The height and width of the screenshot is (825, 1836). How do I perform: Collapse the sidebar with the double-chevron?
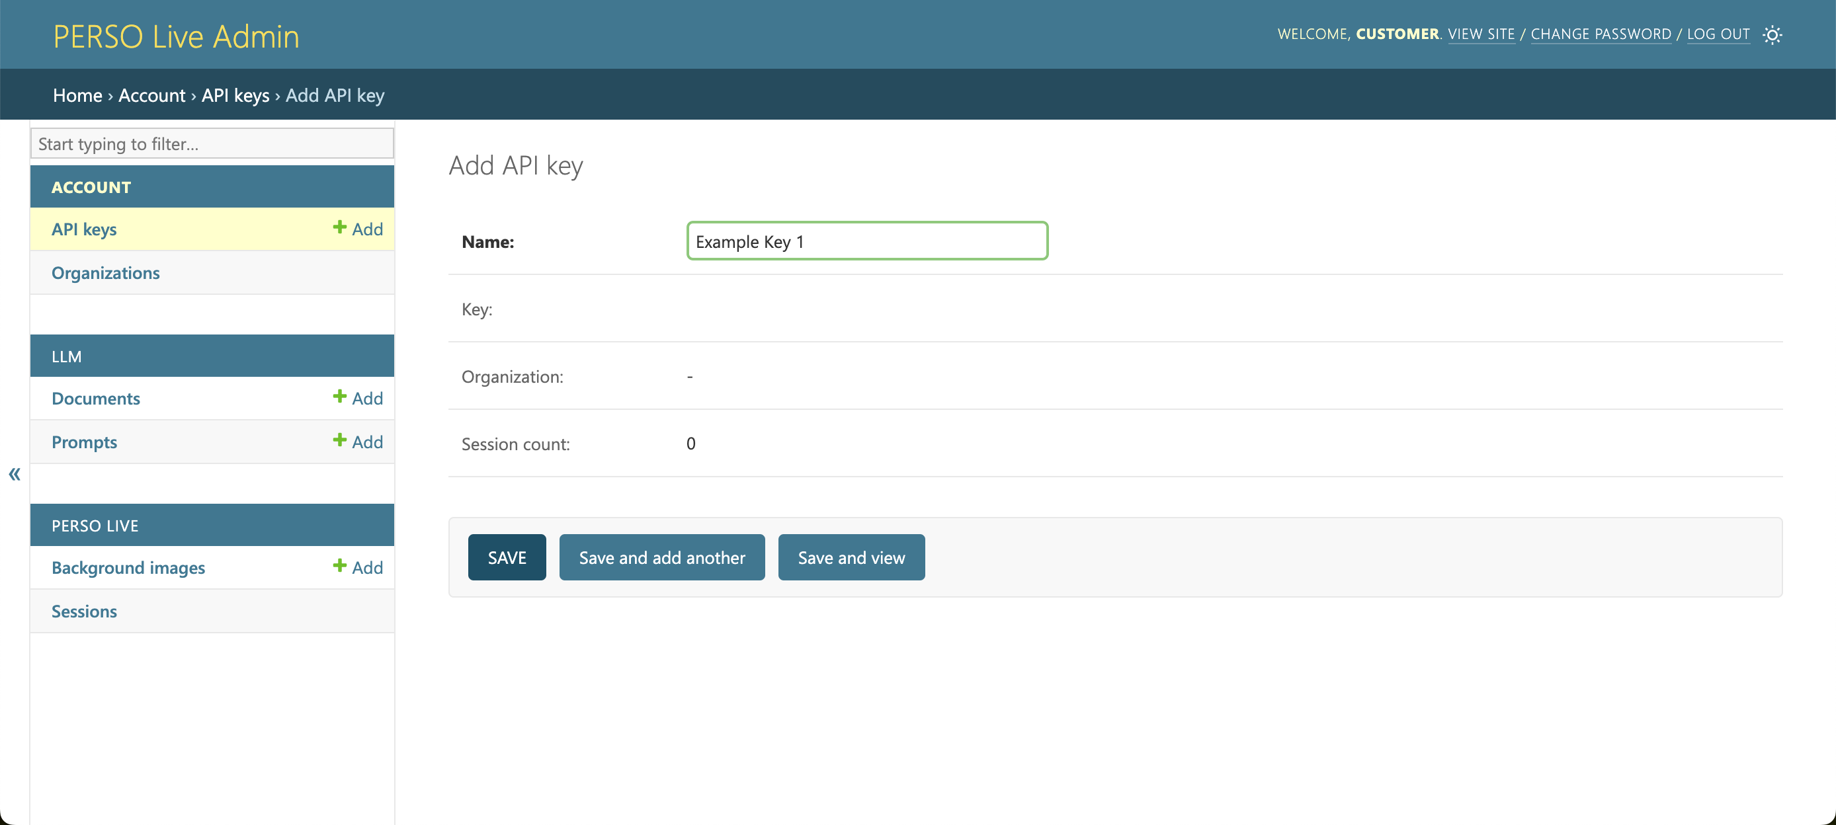tap(13, 474)
